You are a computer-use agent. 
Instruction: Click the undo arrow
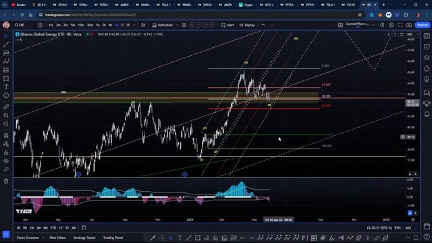click(263, 25)
